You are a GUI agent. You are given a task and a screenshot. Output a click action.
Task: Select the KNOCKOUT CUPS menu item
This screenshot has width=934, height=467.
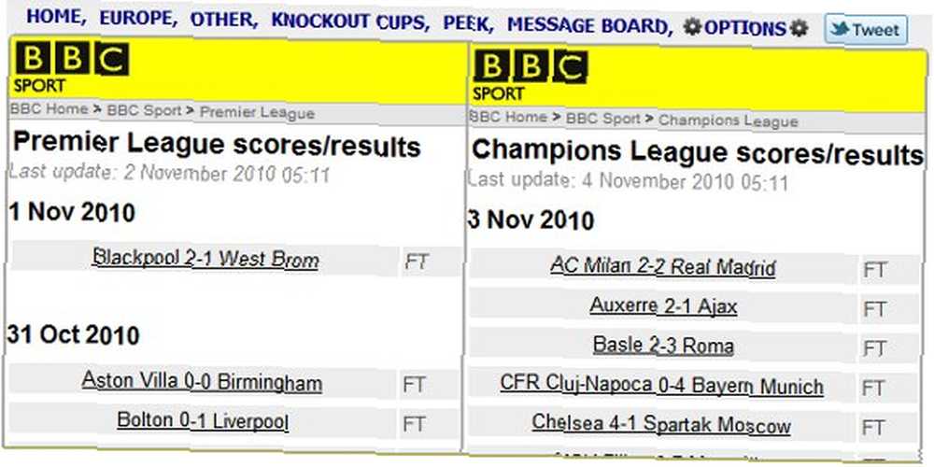pyautogui.click(x=350, y=22)
